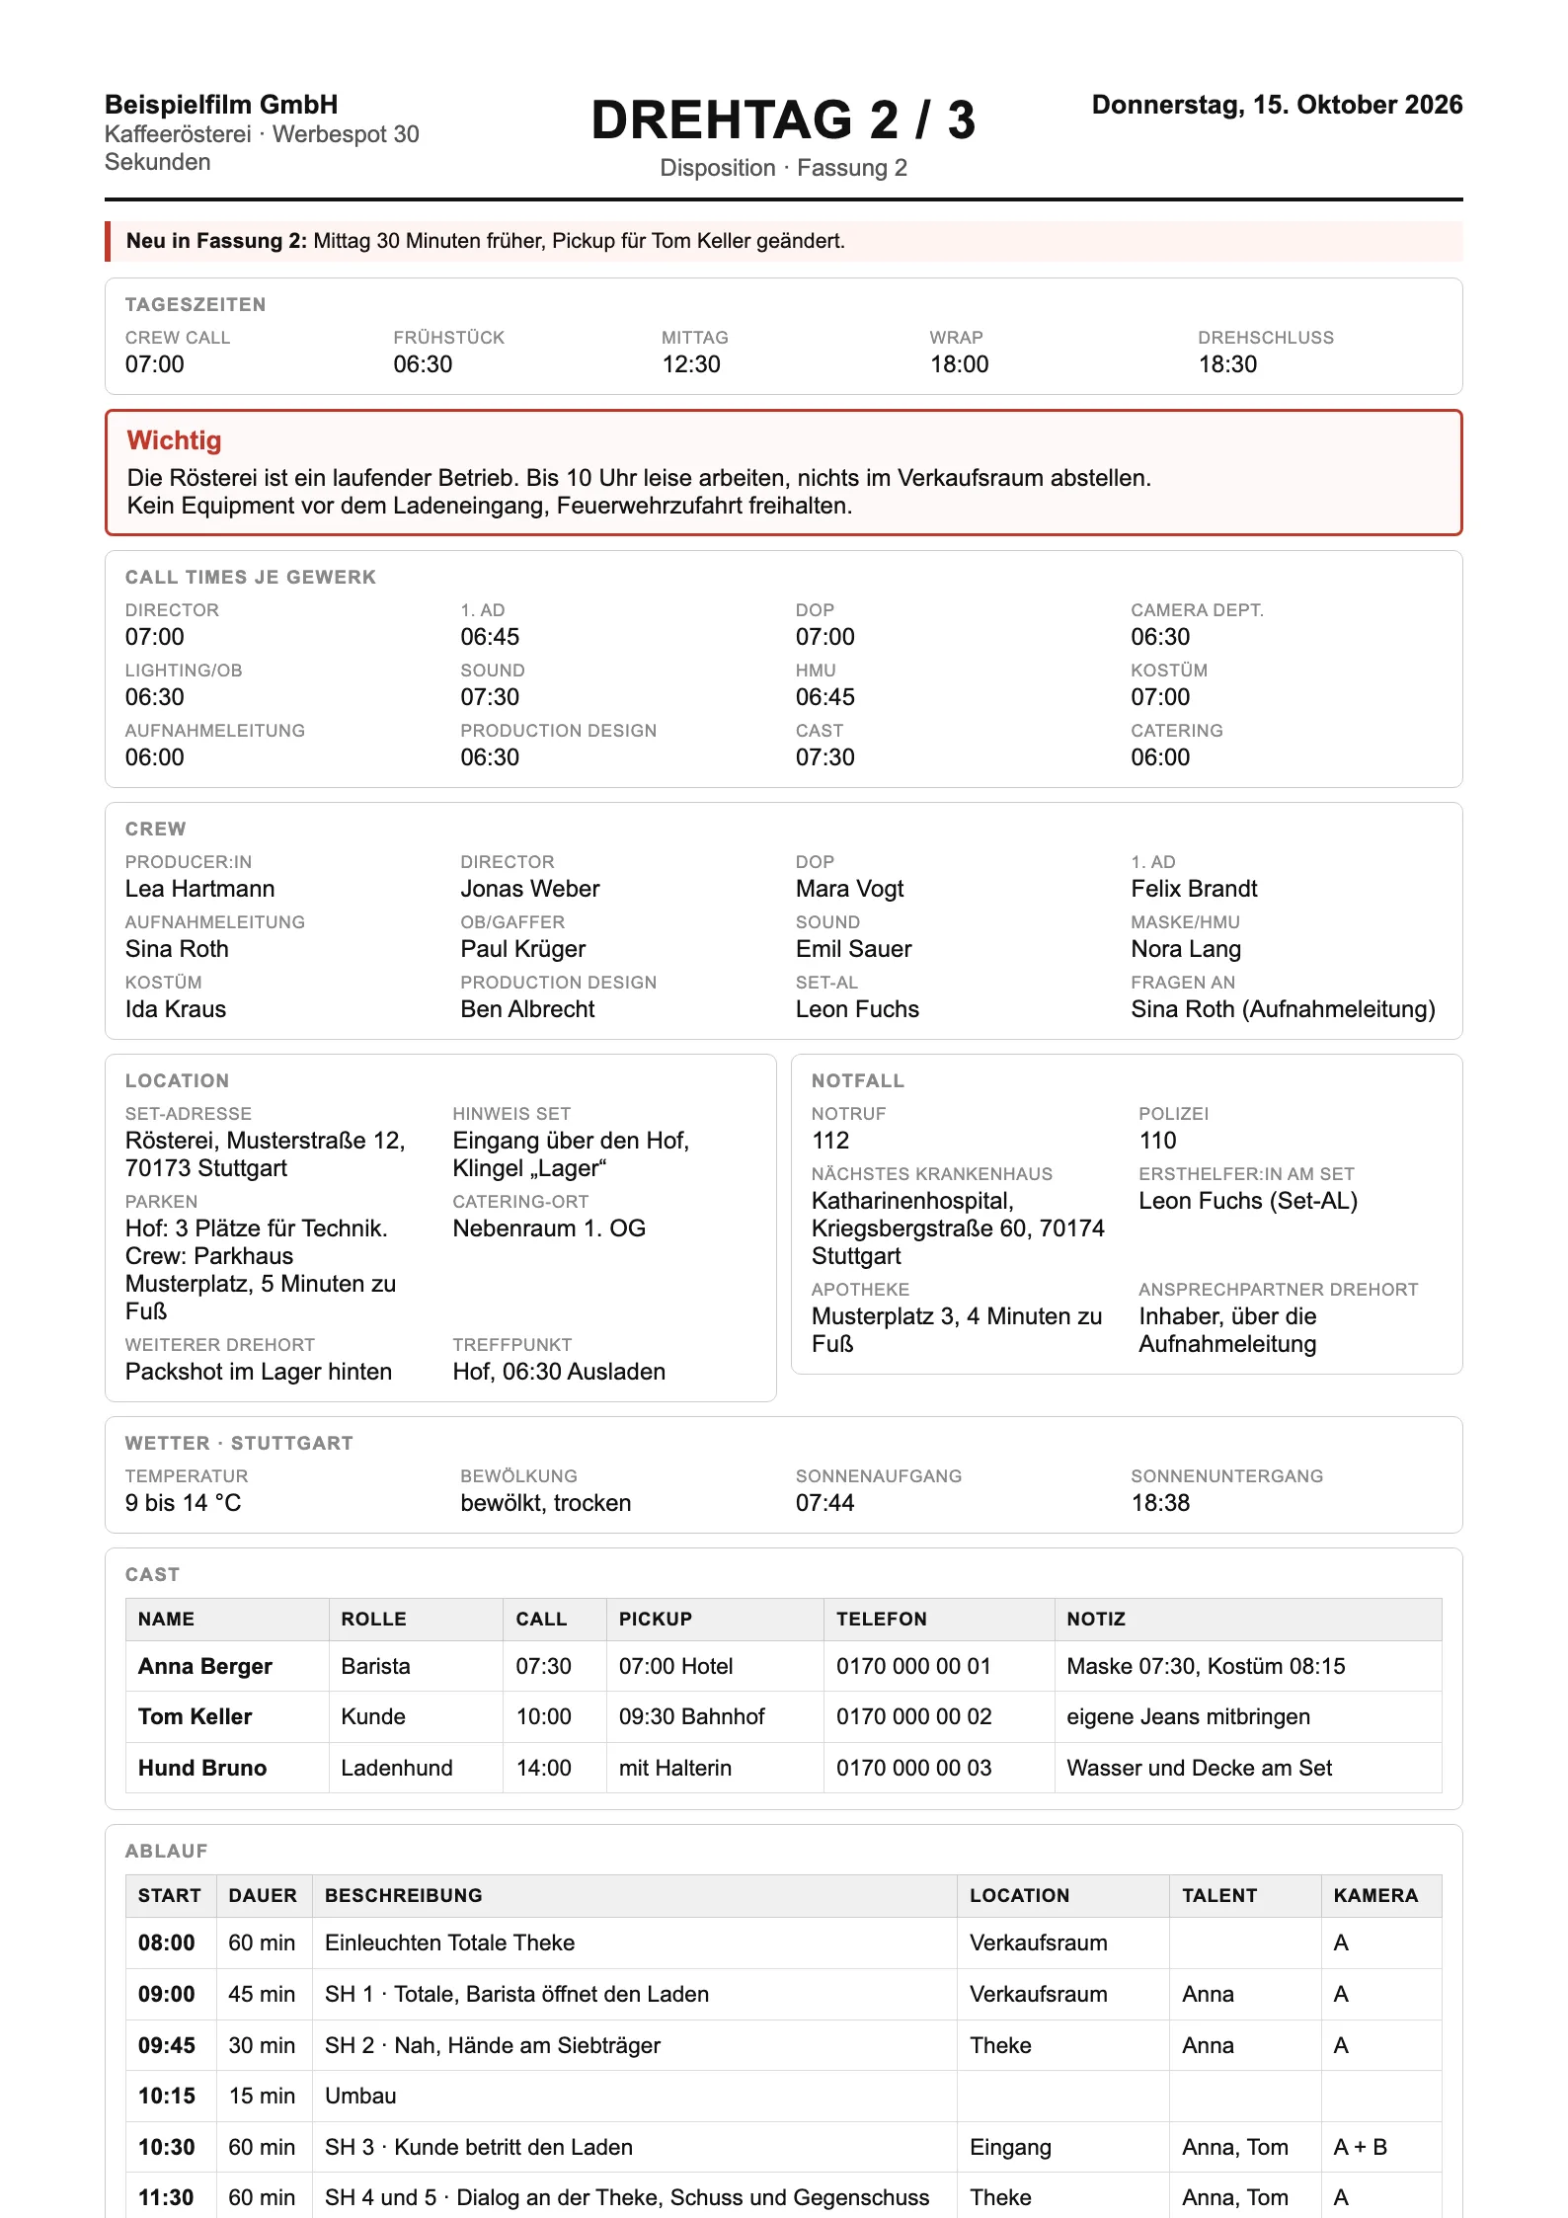Click set address Rösterei, Musterstraße 12

click(266, 1154)
